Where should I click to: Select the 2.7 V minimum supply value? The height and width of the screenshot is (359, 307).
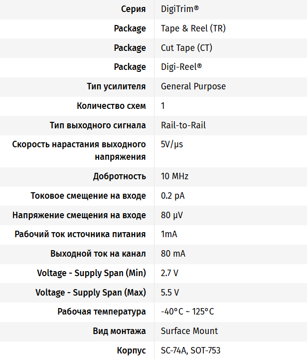[x=169, y=273]
